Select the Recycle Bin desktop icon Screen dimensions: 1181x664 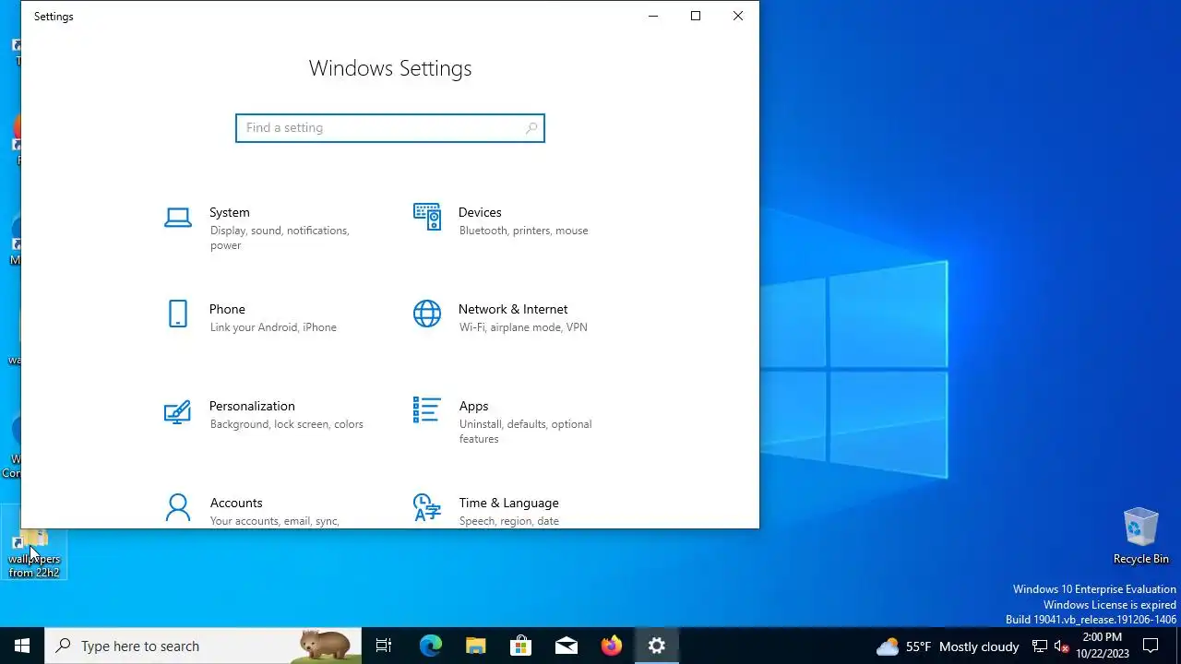(x=1141, y=536)
